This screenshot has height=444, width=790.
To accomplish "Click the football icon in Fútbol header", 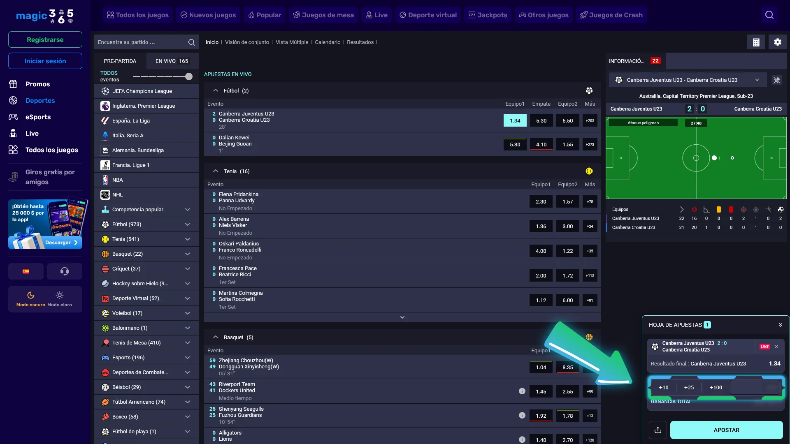I will [x=589, y=90].
